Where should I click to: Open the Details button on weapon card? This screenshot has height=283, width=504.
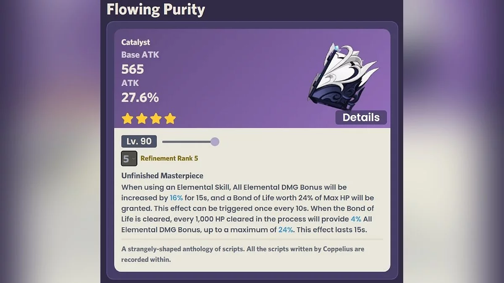tap(361, 117)
